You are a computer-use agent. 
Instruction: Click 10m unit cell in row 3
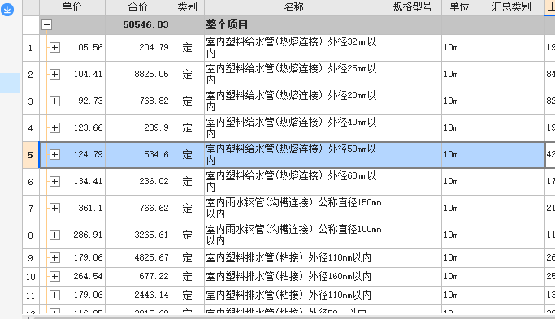460,101
